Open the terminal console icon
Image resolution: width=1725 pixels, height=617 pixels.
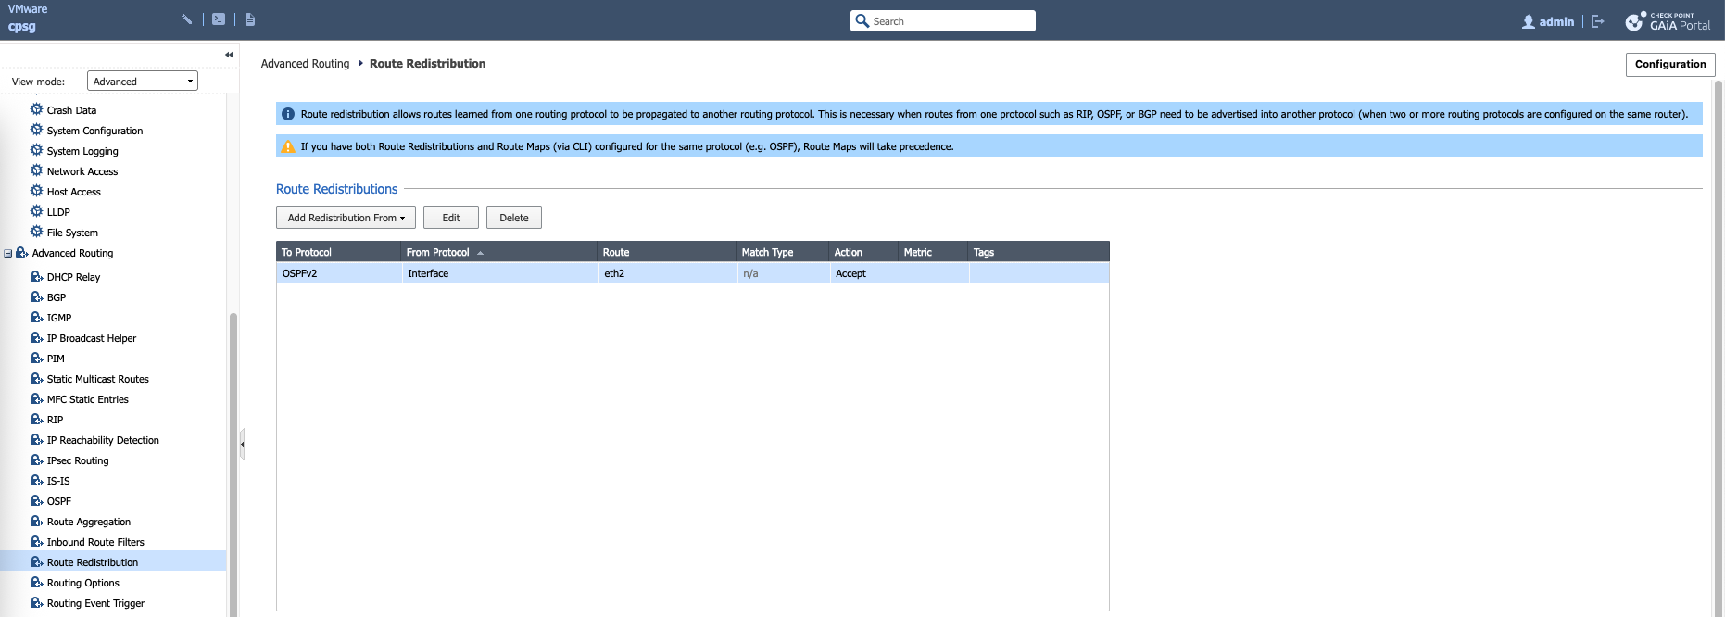(219, 19)
